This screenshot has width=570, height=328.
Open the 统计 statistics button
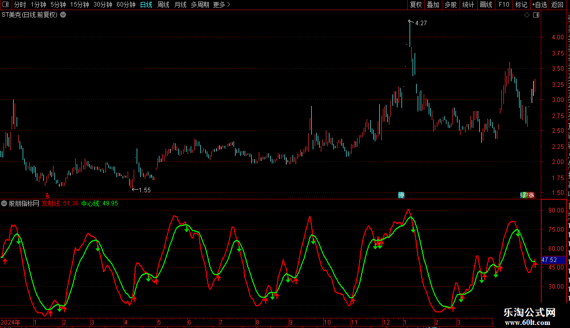pos(468,5)
